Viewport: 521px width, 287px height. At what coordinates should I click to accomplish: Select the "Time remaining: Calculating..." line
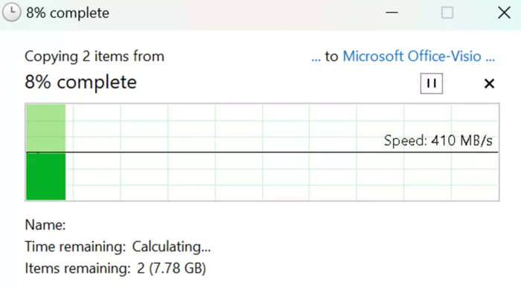click(x=118, y=247)
